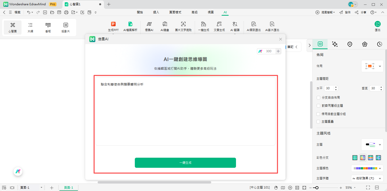
Task: Click the floating AI assistant bubble
Action: pyautogui.click(x=18, y=171)
